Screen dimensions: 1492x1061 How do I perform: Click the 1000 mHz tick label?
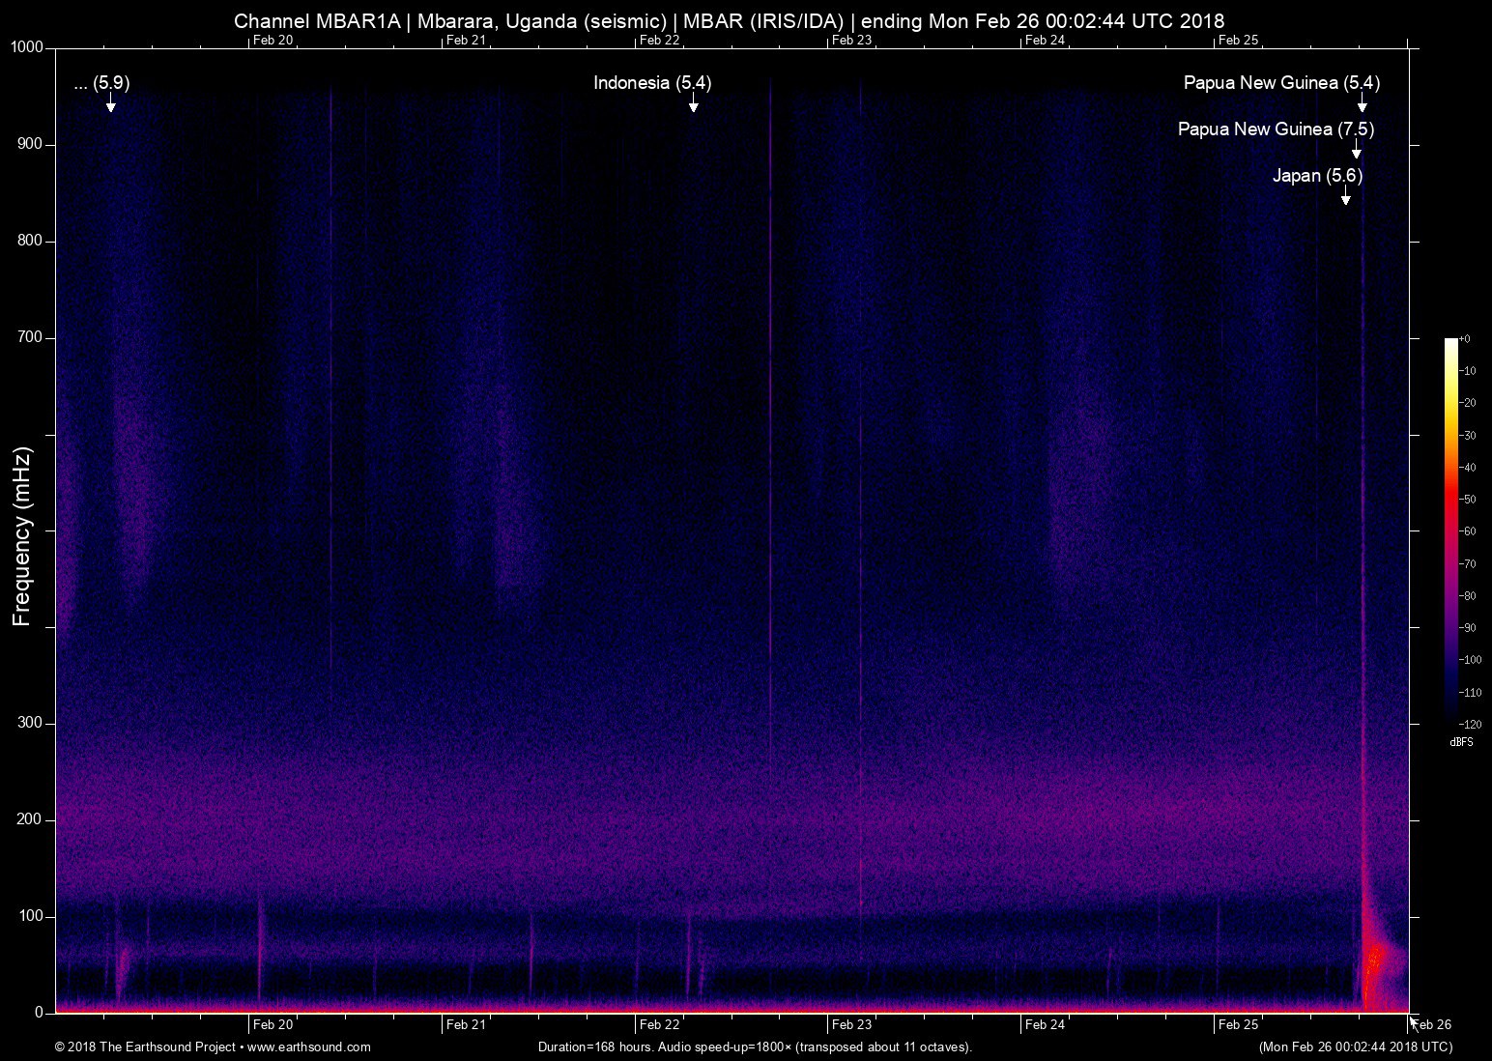coord(25,45)
